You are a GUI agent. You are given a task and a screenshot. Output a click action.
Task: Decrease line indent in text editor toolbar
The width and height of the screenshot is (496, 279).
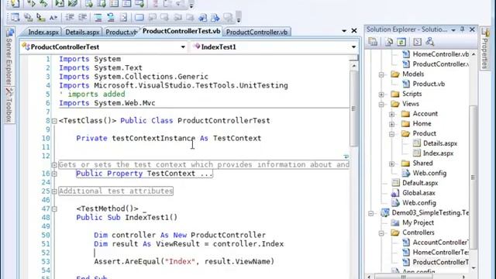[x=70, y=17]
